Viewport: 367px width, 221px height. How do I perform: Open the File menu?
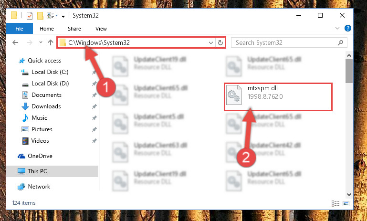19,29
